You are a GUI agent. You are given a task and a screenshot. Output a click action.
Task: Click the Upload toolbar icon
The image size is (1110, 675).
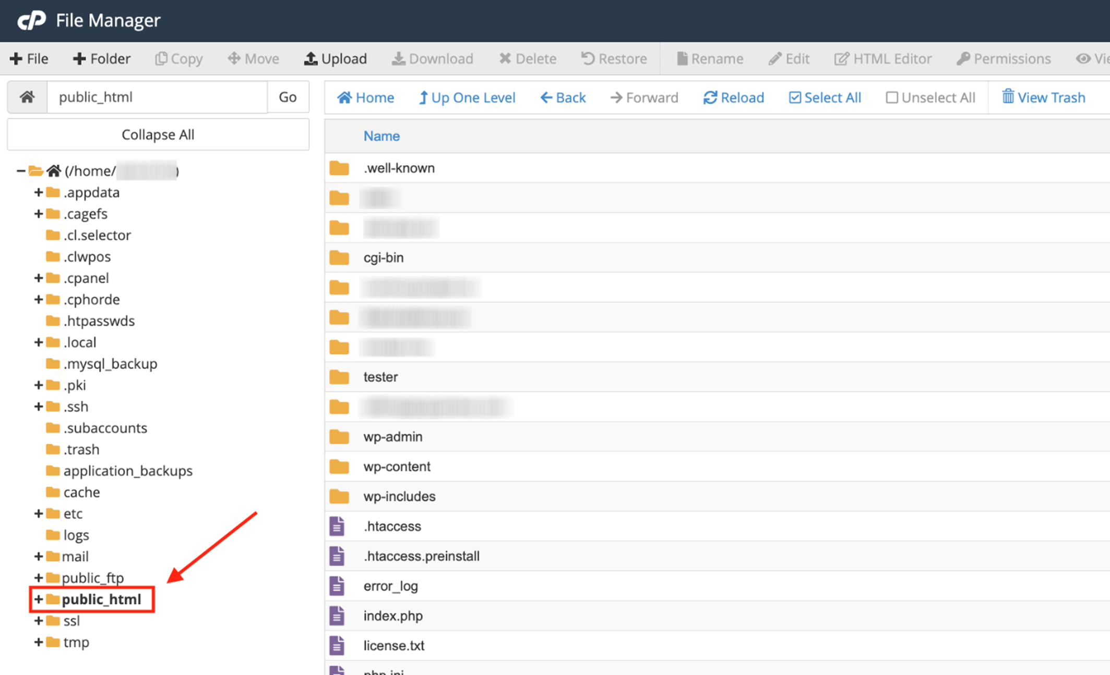(x=311, y=58)
